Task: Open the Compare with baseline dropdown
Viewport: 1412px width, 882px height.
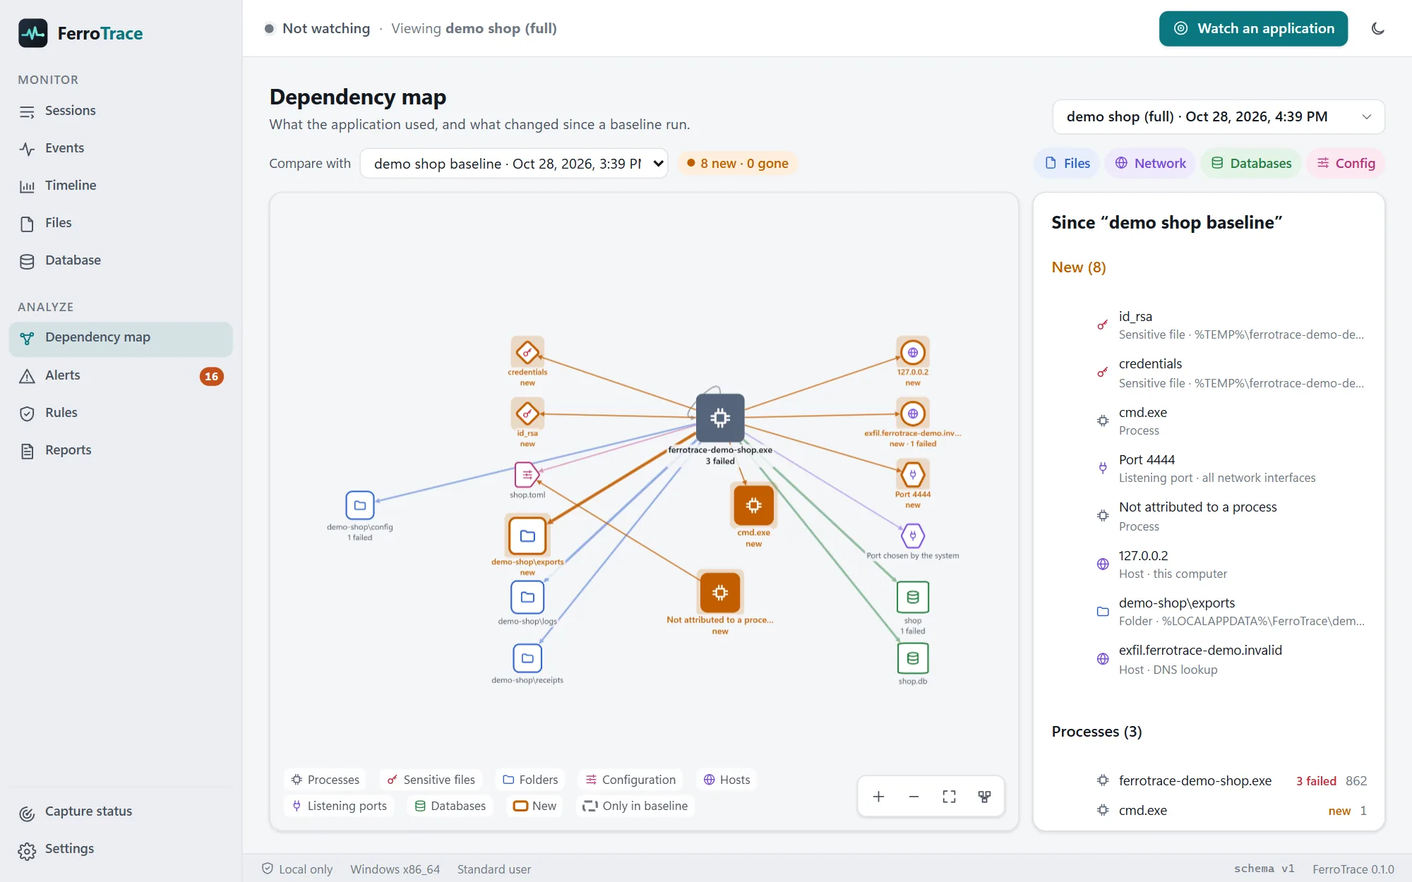Action: point(514,163)
